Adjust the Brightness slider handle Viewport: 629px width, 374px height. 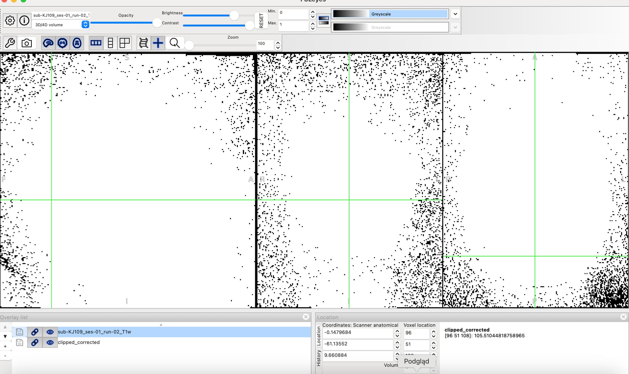pos(234,15)
